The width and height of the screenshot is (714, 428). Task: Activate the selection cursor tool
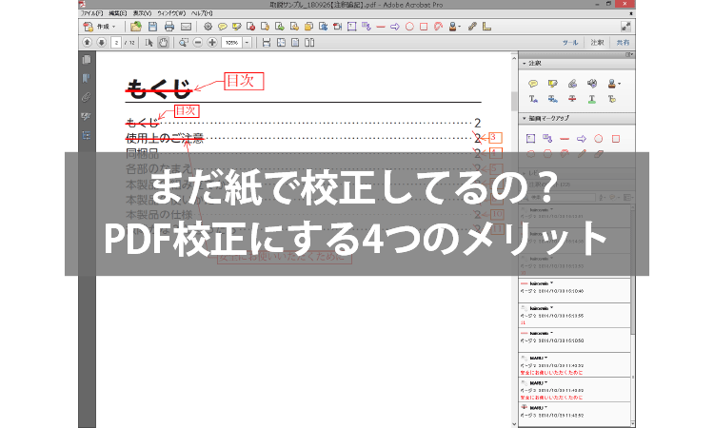point(149,42)
